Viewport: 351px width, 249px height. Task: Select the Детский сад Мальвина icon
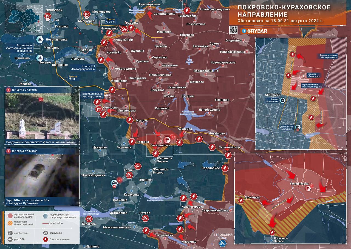pyautogui.click(x=298, y=127)
